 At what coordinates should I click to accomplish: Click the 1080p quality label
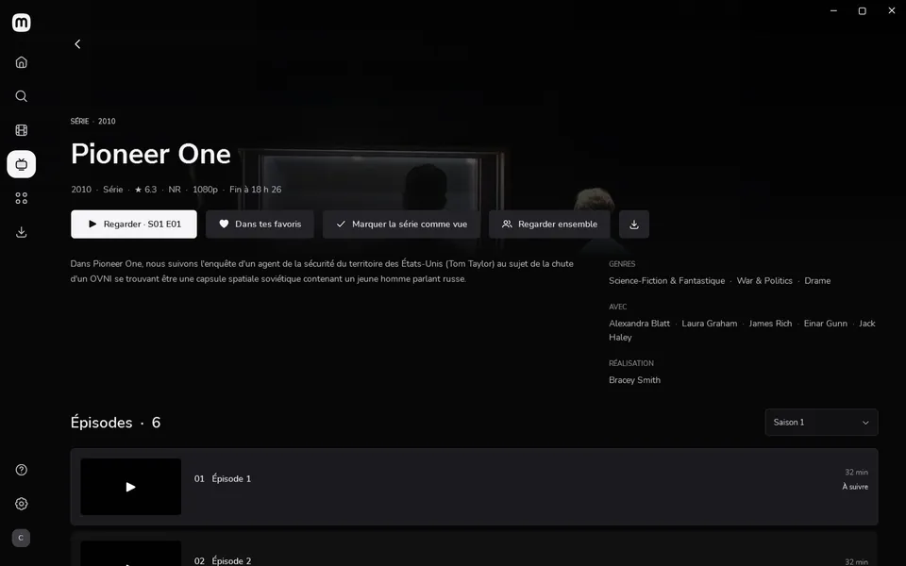click(205, 190)
